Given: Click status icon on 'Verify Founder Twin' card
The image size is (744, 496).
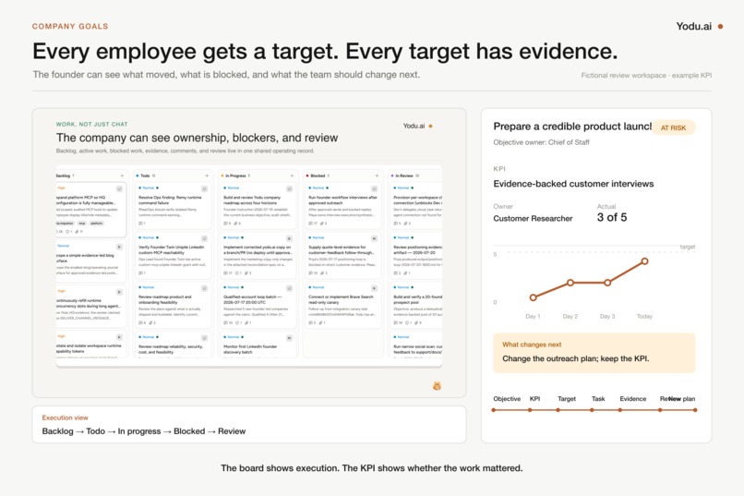Looking at the screenshot, I should pyautogui.click(x=205, y=238).
